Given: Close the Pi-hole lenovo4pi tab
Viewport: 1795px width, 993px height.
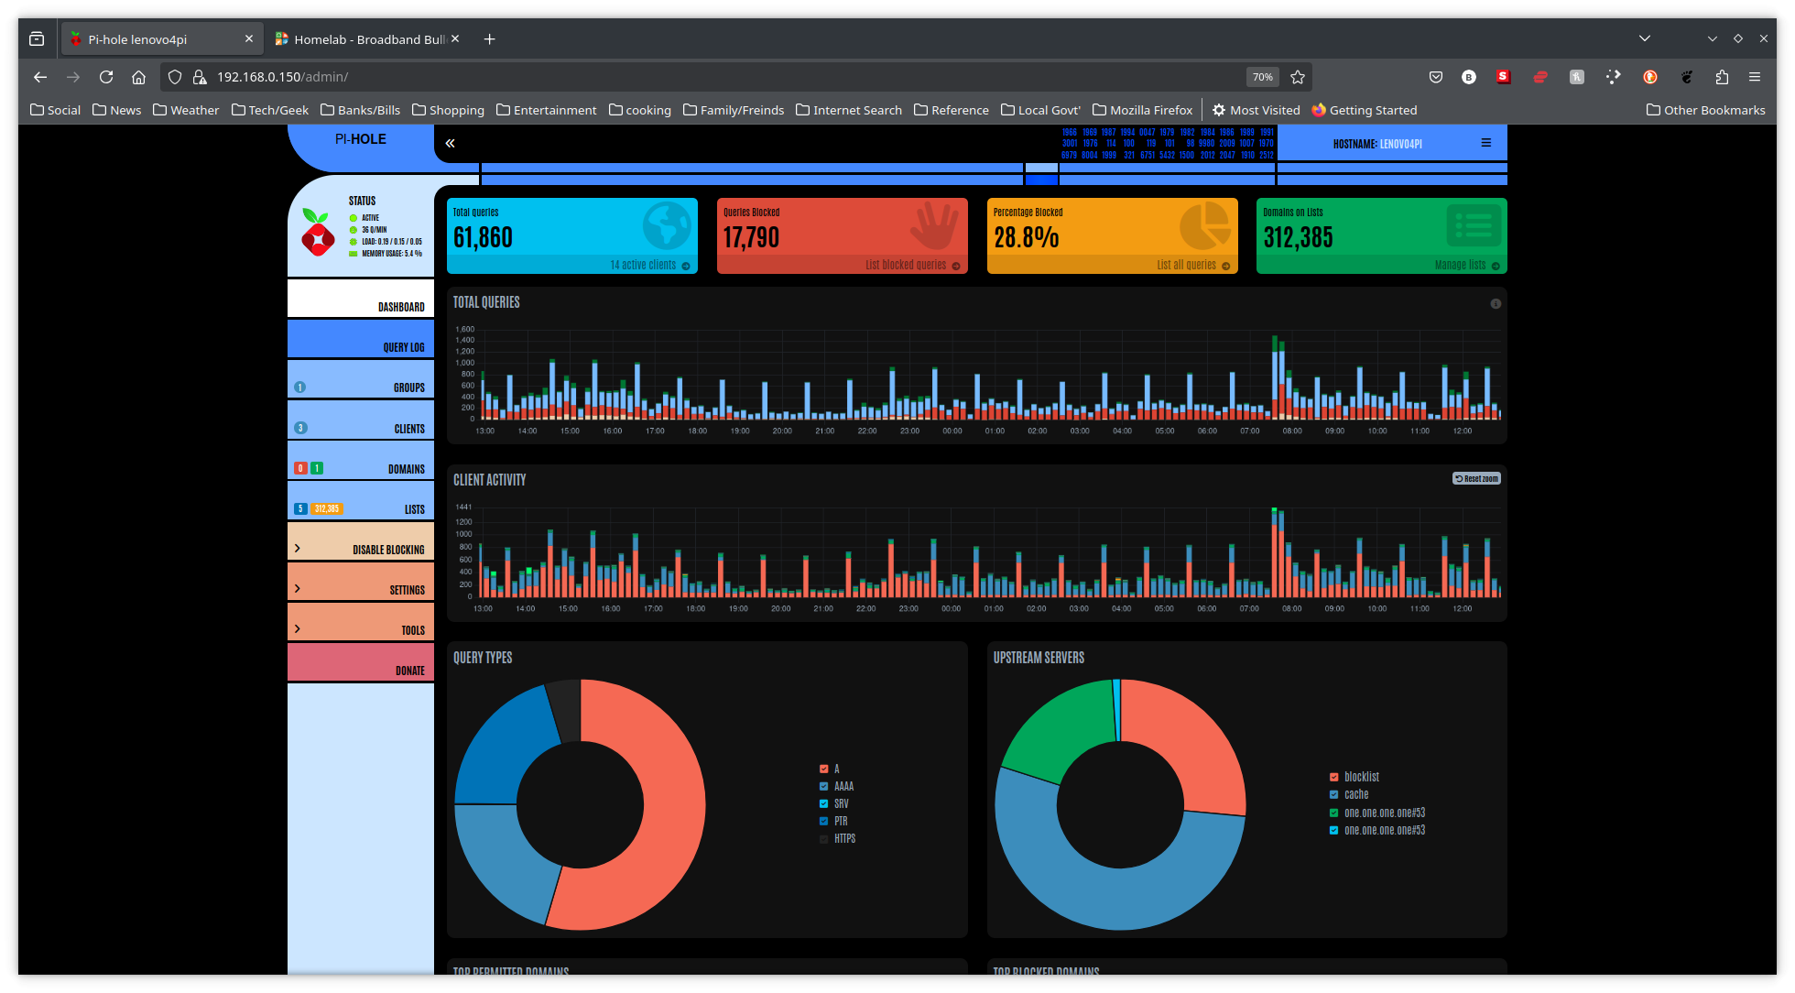Looking at the screenshot, I should pyautogui.click(x=249, y=39).
